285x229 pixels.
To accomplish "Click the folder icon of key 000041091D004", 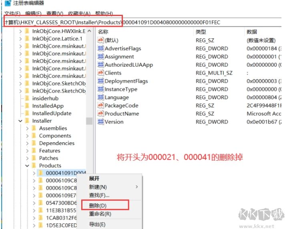I will click(41, 173).
